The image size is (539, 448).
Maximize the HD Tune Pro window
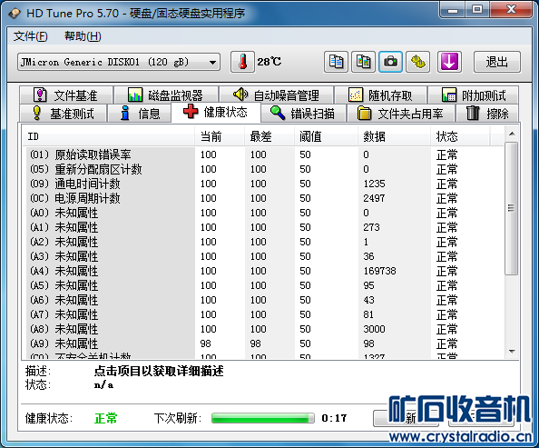(477, 9)
